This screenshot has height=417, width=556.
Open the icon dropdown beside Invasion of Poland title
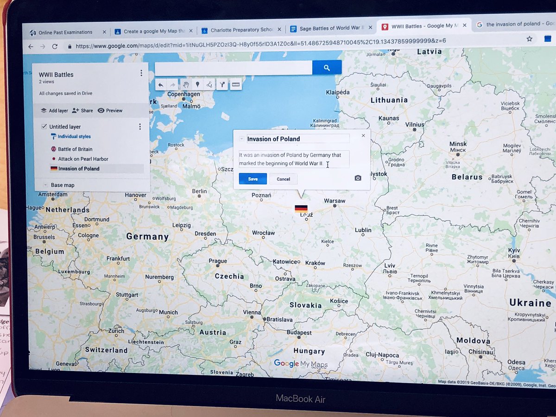(241, 139)
